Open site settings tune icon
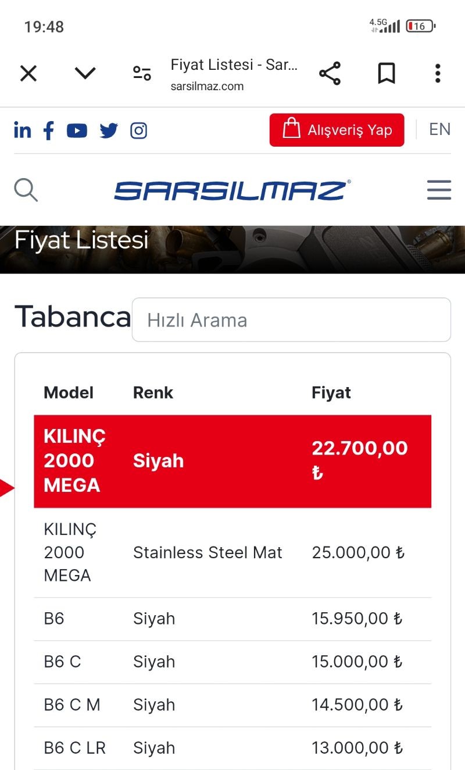The image size is (465, 770). tap(142, 74)
